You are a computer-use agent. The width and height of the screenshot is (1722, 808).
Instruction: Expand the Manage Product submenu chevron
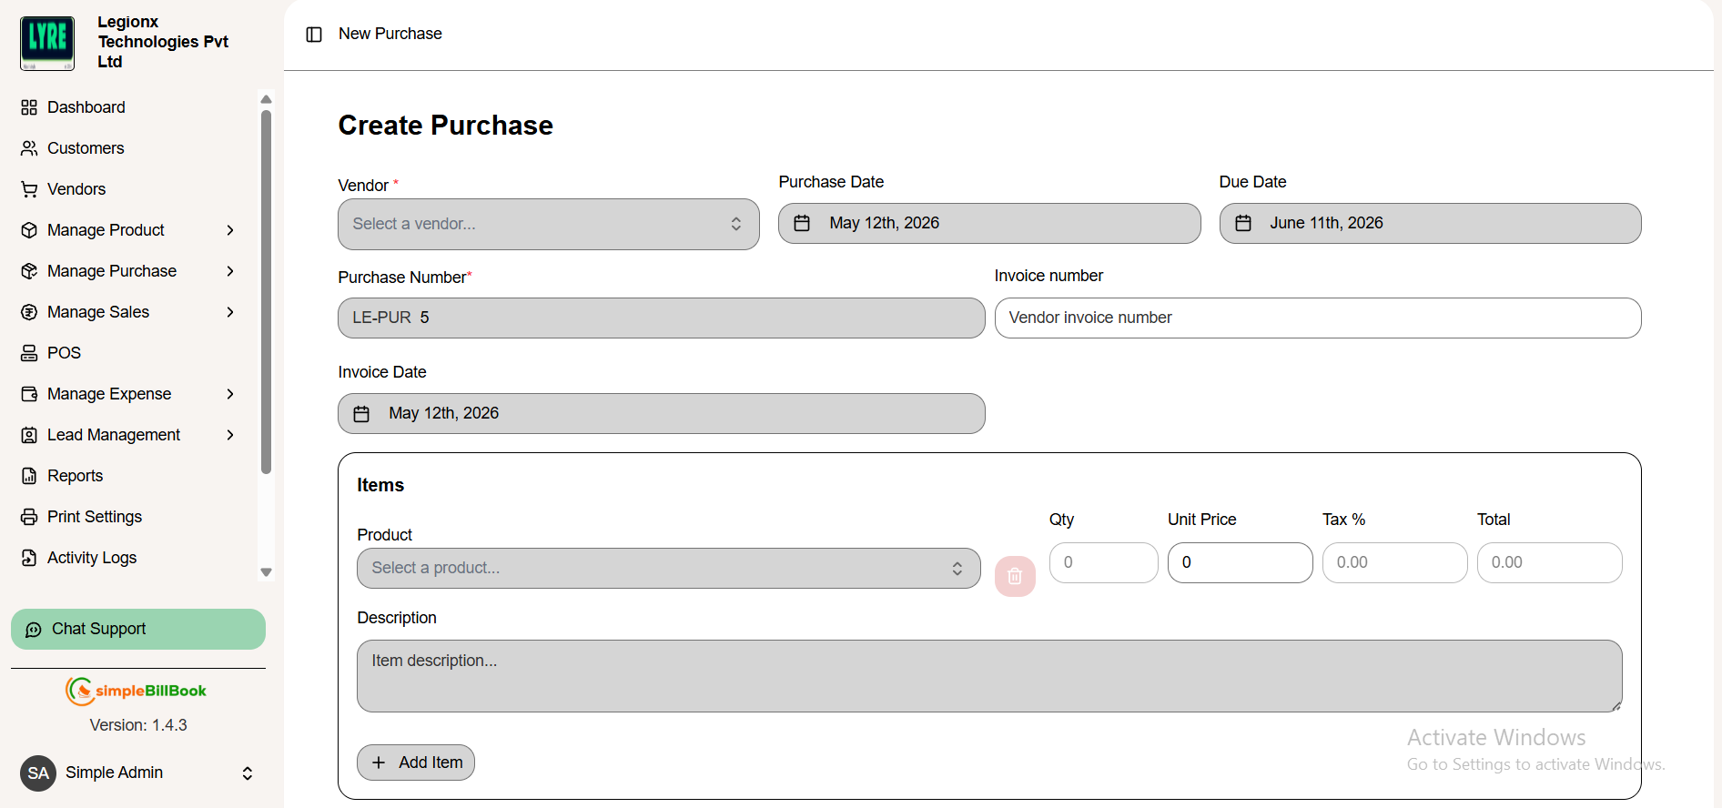[230, 230]
